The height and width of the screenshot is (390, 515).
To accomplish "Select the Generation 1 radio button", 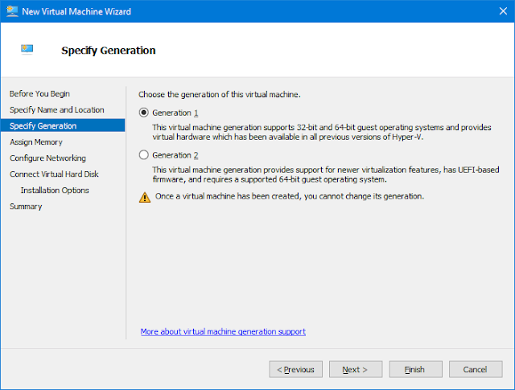I will pos(143,113).
